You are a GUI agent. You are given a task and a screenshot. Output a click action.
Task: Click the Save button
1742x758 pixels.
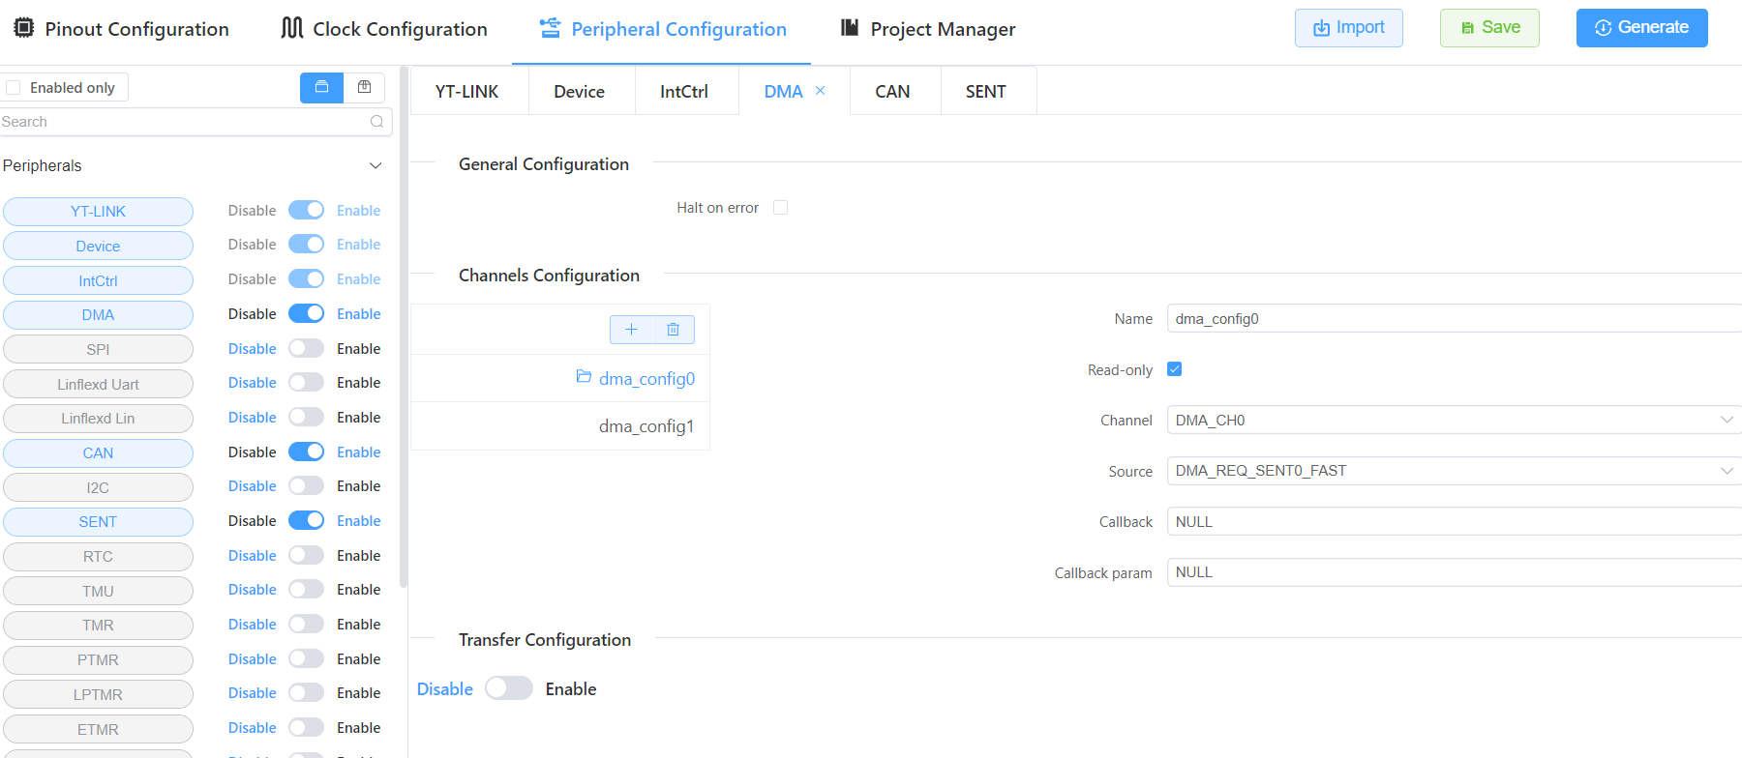pyautogui.click(x=1489, y=28)
